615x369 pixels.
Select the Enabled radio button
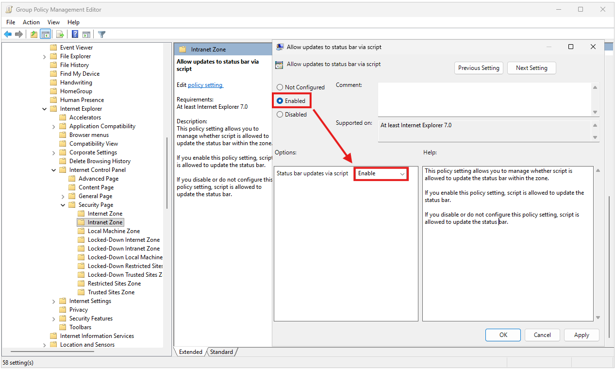point(280,101)
